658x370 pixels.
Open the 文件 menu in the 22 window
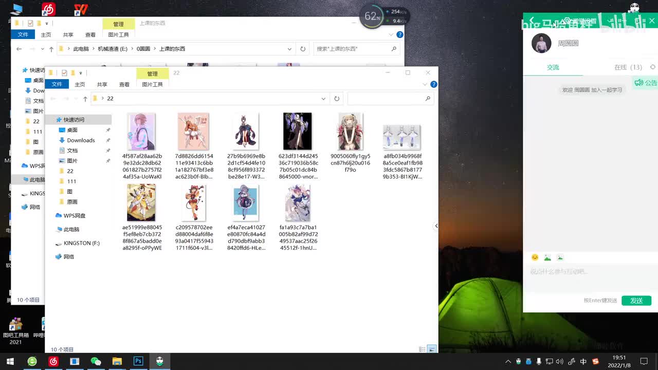pyautogui.click(x=57, y=84)
